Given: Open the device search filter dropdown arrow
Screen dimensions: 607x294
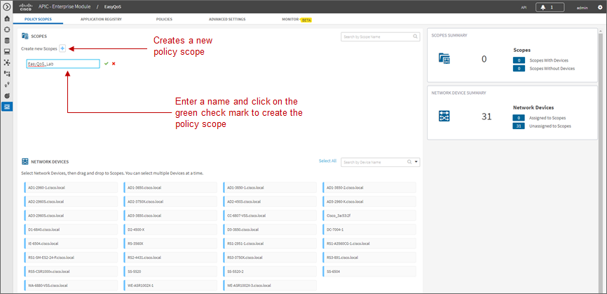Looking at the screenshot, I should pyautogui.click(x=416, y=162).
